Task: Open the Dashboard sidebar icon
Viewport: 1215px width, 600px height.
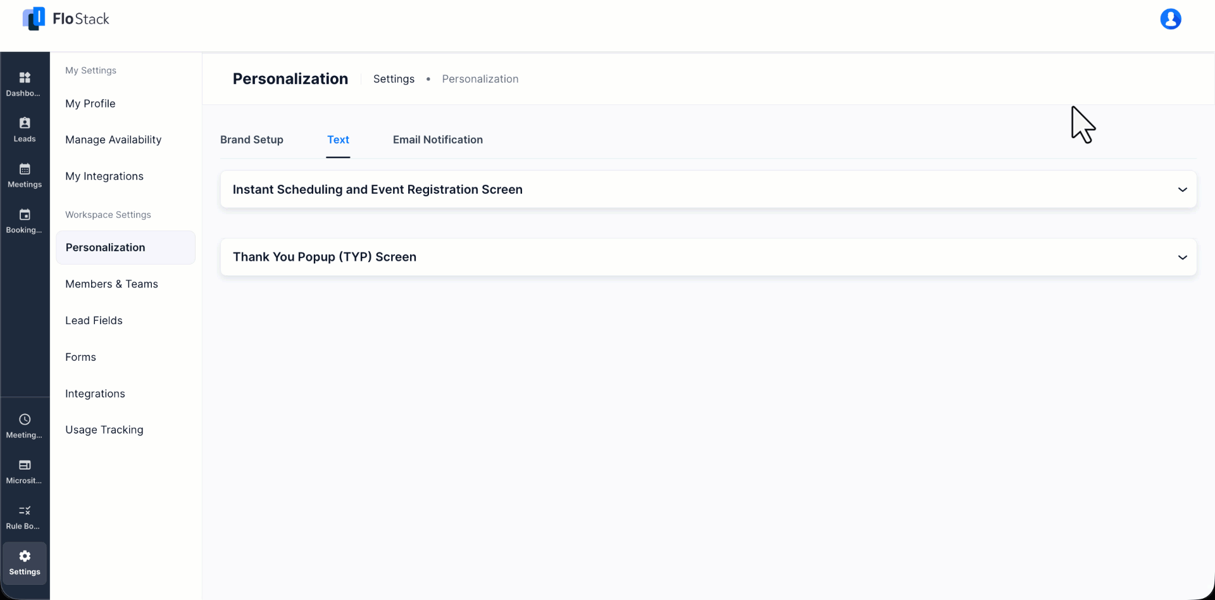Action: 25,84
